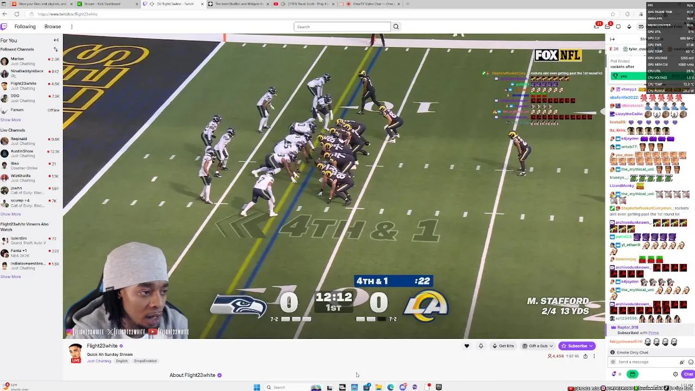Click the magnifier search button
The height and width of the screenshot is (391, 695).
point(396,27)
